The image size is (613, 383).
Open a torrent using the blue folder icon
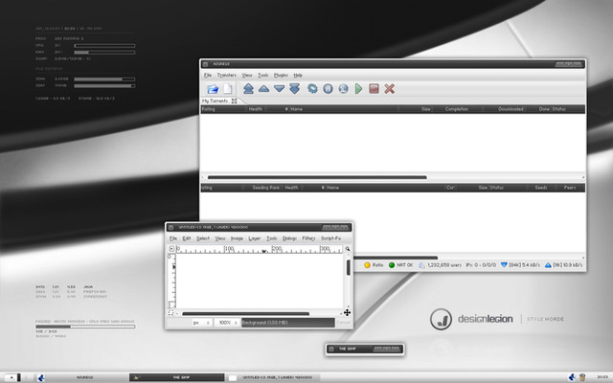coord(213,89)
